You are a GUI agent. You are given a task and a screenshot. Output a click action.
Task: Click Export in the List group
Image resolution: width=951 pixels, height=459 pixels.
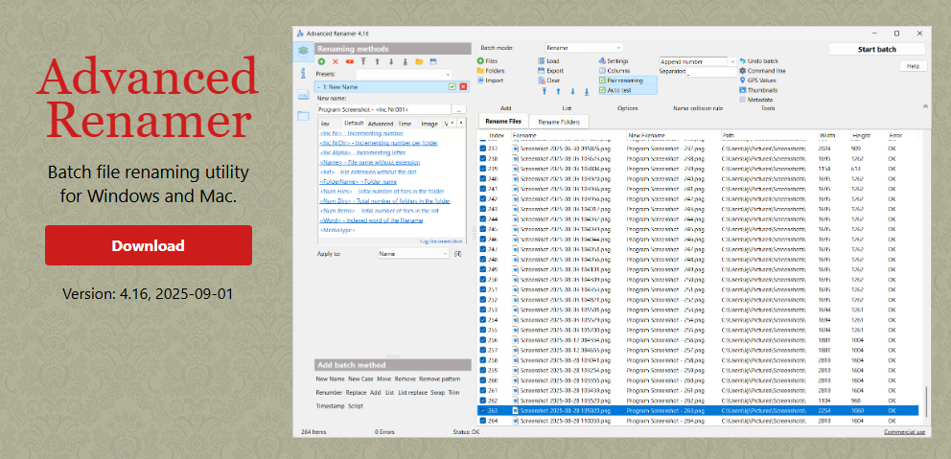pos(550,71)
